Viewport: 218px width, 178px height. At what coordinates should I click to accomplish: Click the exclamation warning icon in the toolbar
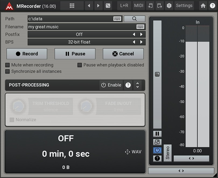[x=169, y=5]
